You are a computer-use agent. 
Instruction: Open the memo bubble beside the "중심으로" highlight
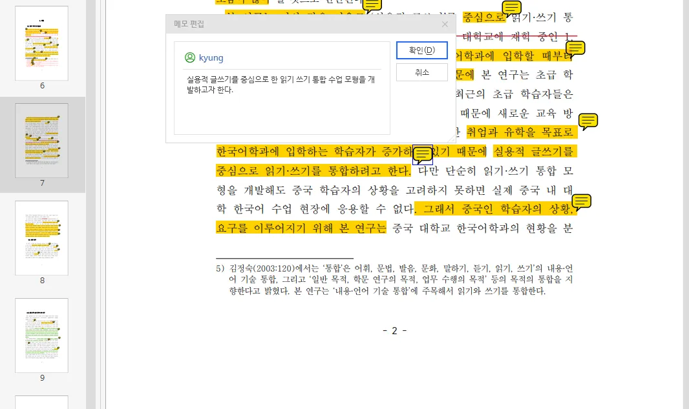click(x=511, y=8)
